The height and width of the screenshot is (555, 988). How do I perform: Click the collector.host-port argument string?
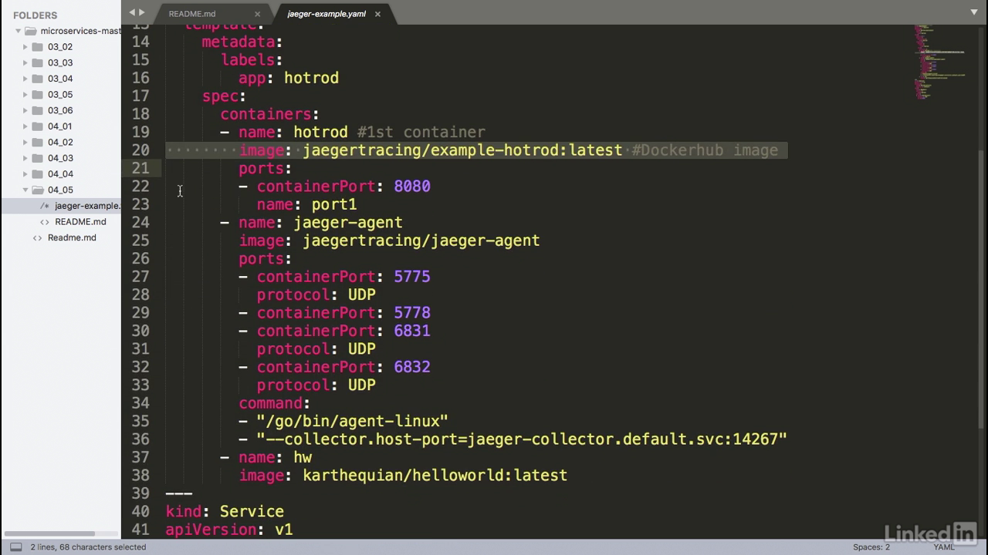click(x=522, y=439)
